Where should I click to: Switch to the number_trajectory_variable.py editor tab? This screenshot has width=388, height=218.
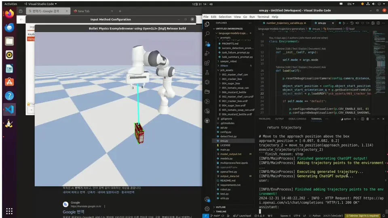[284, 23]
